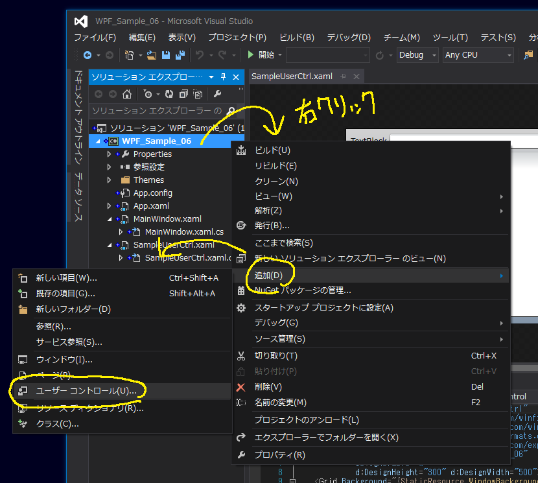The image size is (538, 483).
Task: Click the Refresh icon in Solution Explorer toolbar
Action: tap(169, 94)
